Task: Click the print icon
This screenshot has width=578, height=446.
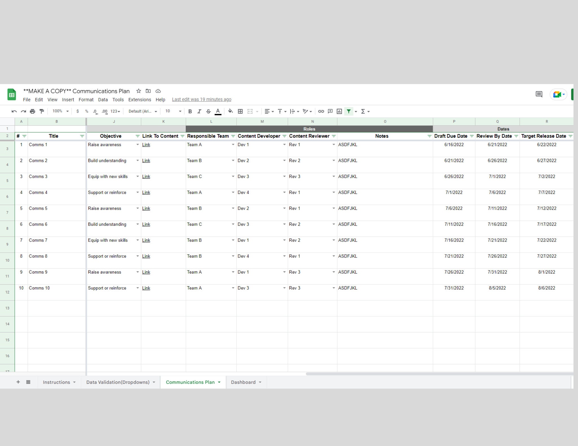Action: [32, 111]
